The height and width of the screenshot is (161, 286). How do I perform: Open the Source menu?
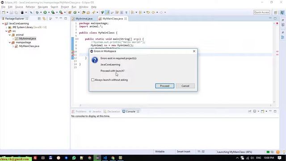point(19,7)
